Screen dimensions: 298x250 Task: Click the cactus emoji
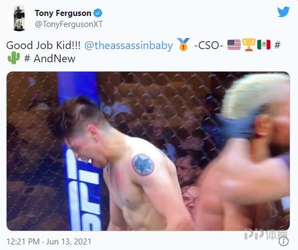click(14, 58)
